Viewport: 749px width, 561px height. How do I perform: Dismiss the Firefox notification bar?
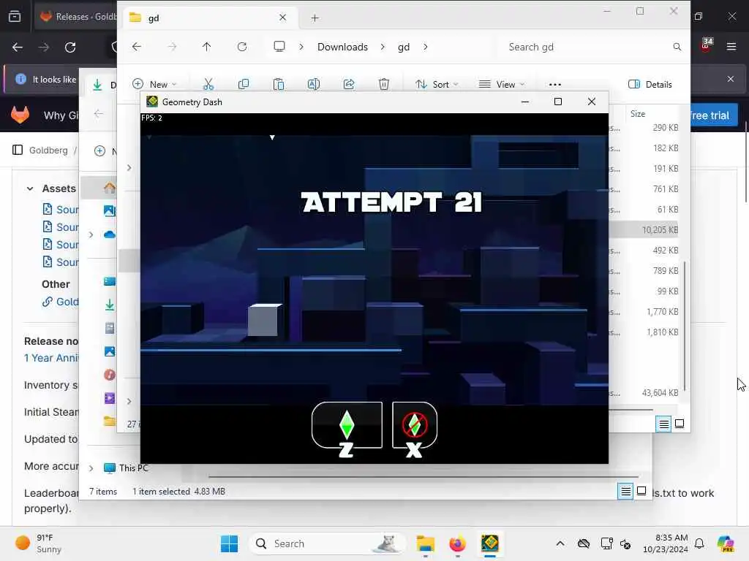(731, 79)
